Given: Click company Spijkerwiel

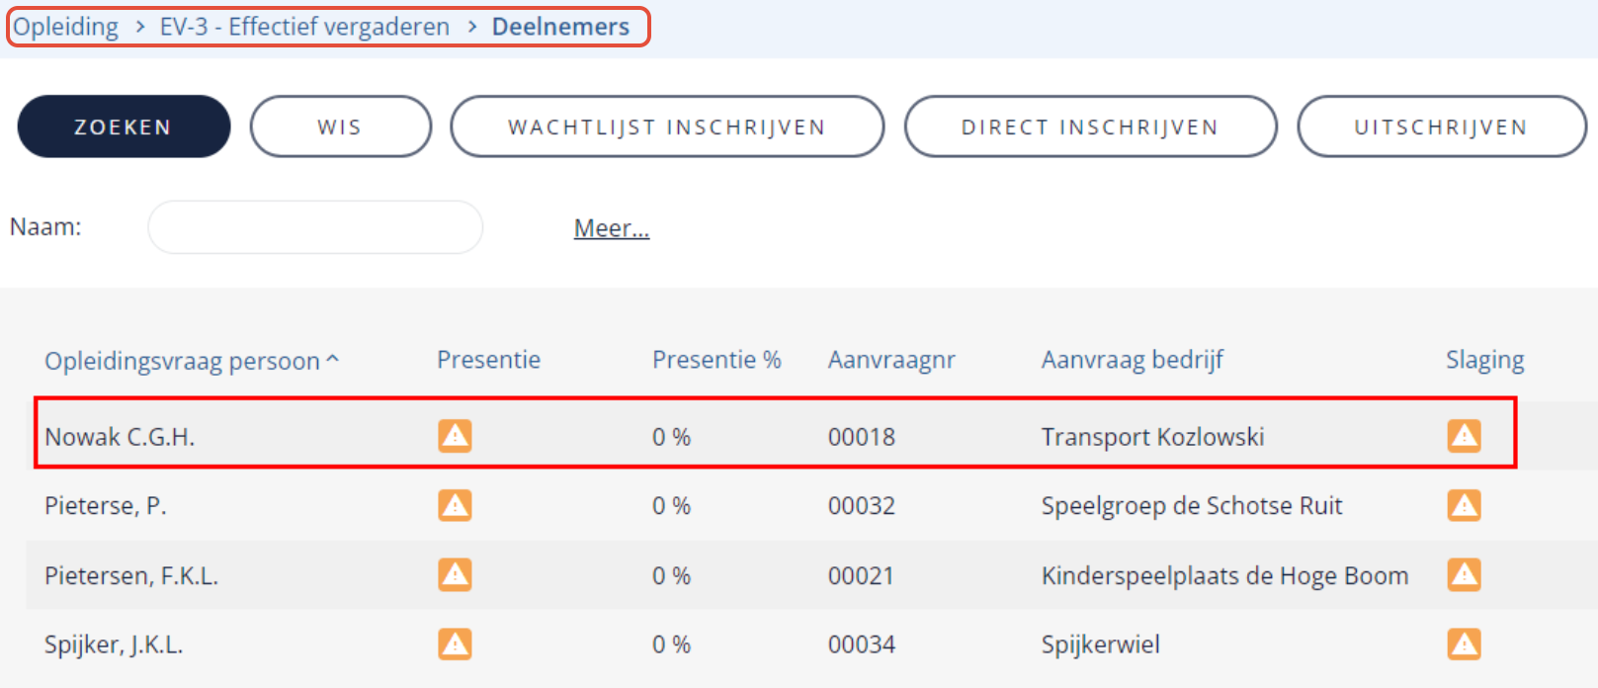Looking at the screenshot, I should coord(1101,645).
